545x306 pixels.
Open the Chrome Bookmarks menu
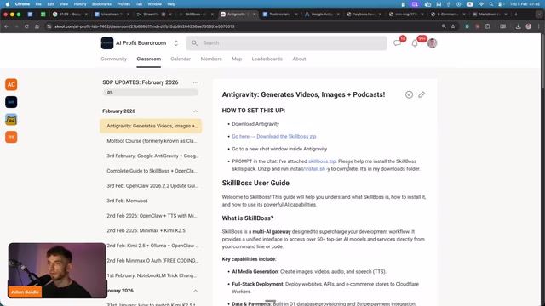tap(101, 4)
